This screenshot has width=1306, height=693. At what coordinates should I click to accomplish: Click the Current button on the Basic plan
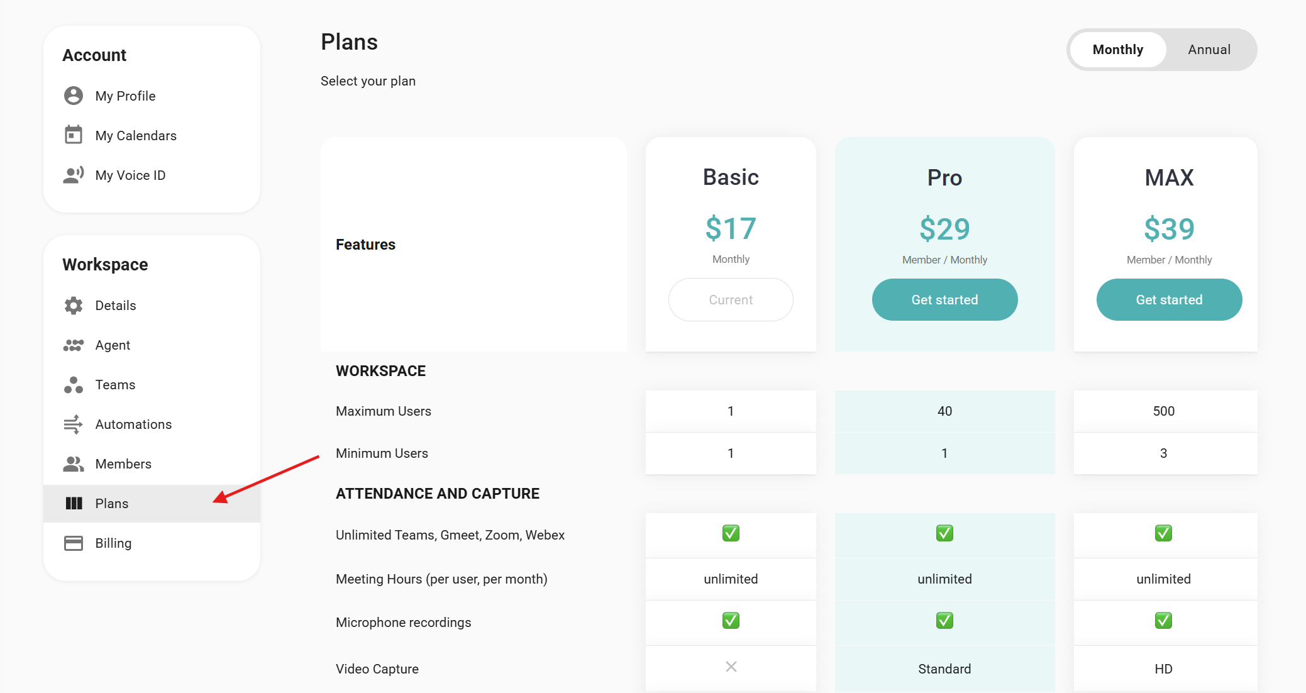pyautogui.click(x=731, y=300)
